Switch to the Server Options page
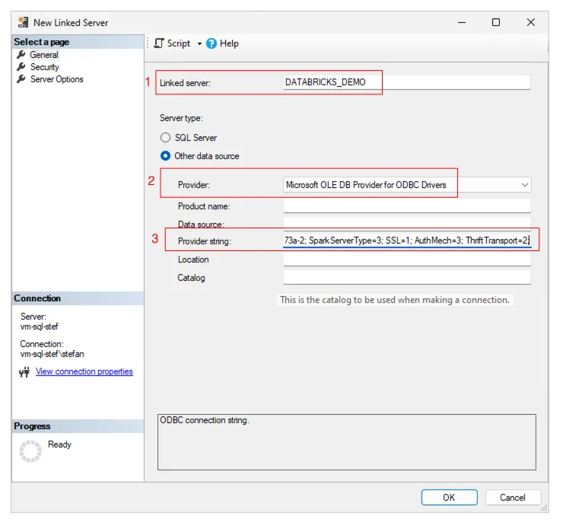 [x=56, y=79]
